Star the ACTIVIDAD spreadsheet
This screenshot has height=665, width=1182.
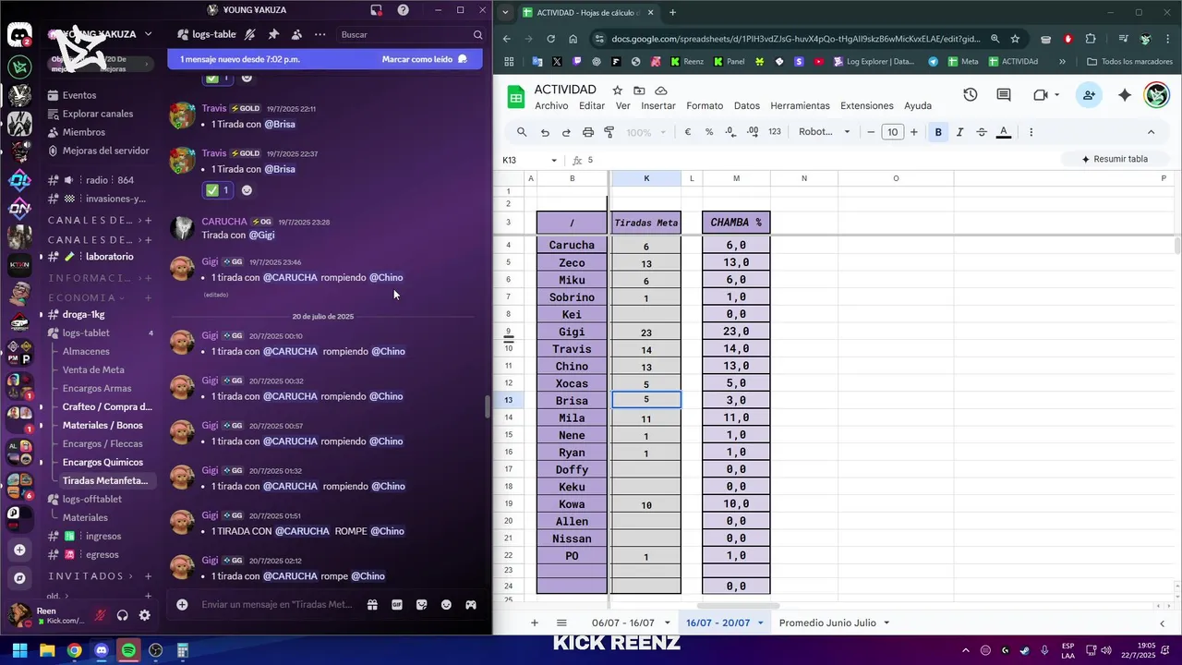pyautogui.click(x=617, y=91)
